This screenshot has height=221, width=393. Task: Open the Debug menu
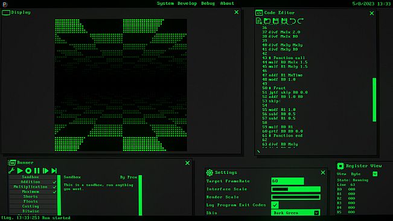coord(208,4)
